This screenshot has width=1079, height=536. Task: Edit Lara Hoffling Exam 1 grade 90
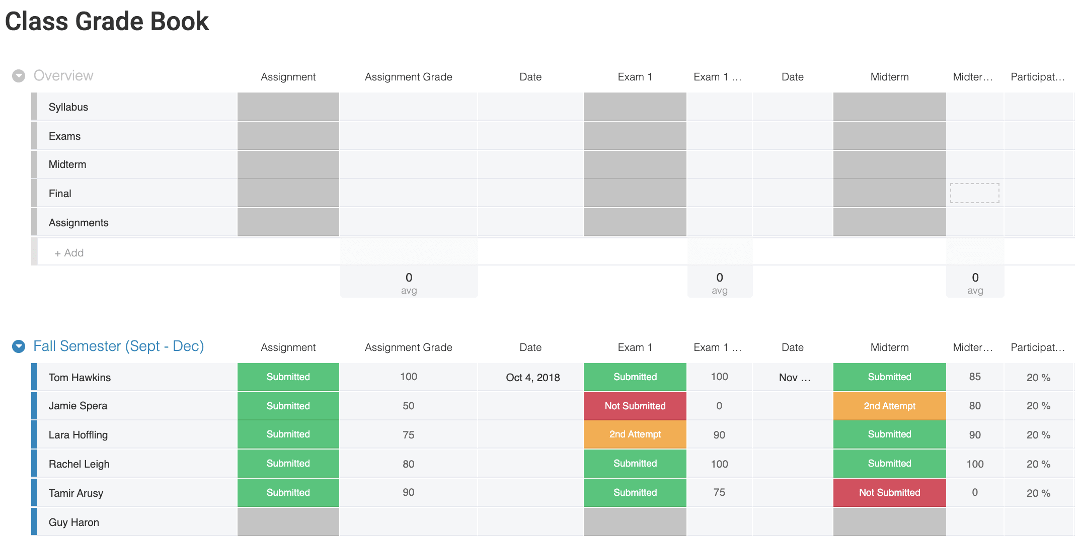720,435
